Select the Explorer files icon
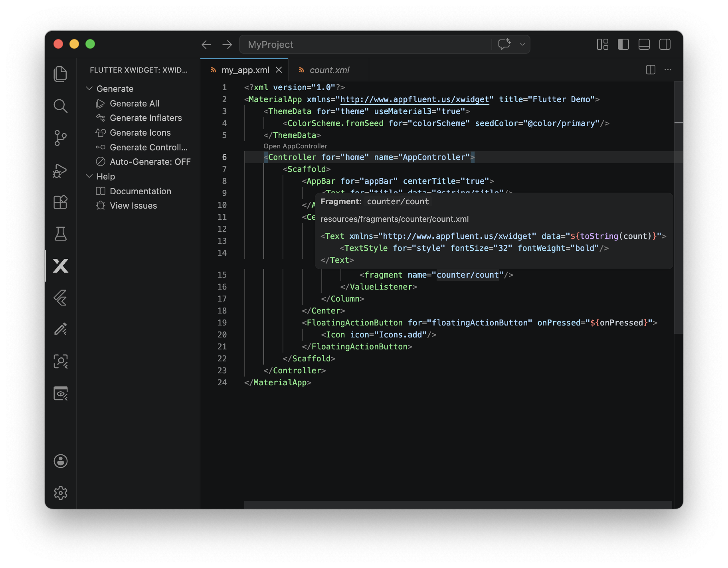Screen dimensions: 728x568 tap(60, 74)
